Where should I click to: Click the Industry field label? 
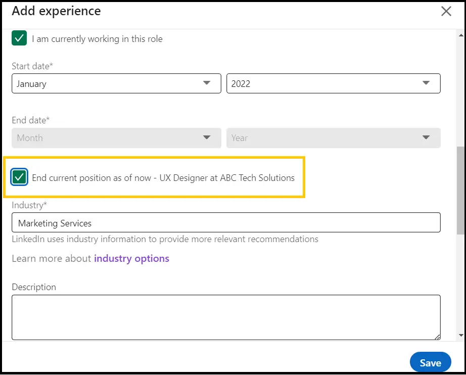click(29, 205)
